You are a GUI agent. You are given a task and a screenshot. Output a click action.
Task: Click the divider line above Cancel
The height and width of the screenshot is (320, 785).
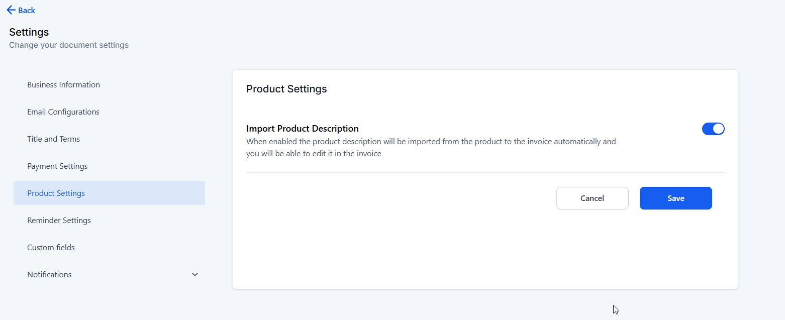[485, 173]
